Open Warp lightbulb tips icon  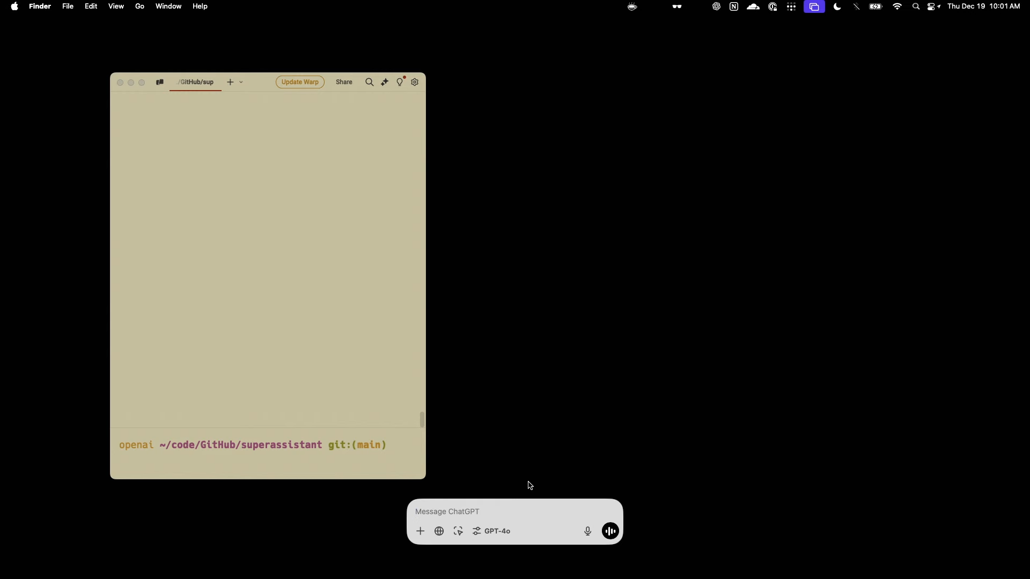click(x=400, y=82)
